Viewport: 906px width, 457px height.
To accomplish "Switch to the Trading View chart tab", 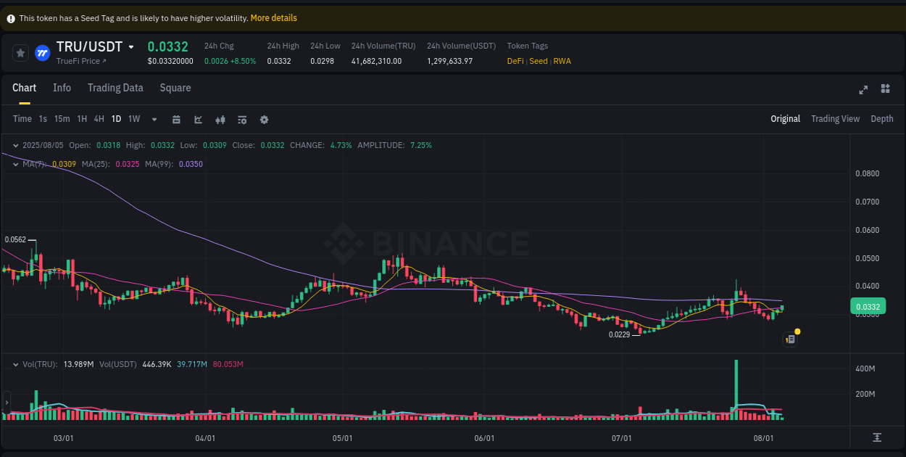I will 835,118.
